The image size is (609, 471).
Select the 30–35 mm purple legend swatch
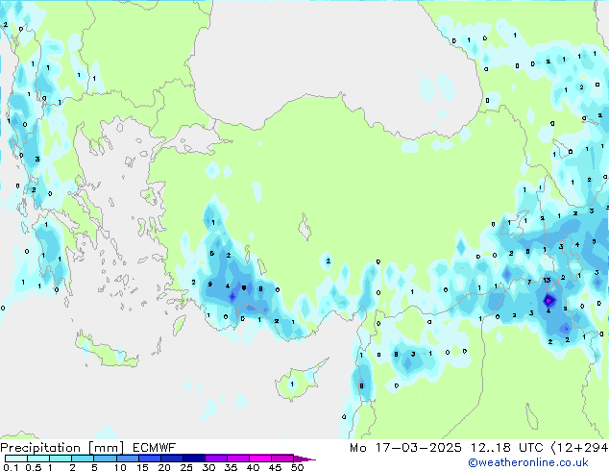pyautogui.click(x=216, y=459)
